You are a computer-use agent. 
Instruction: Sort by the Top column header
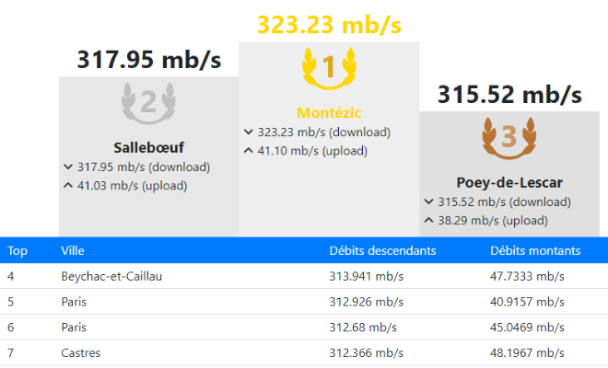click(x=18, y=250)
